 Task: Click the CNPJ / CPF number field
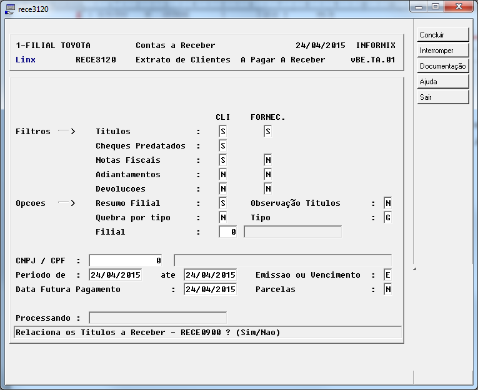[x=126, y=261]
